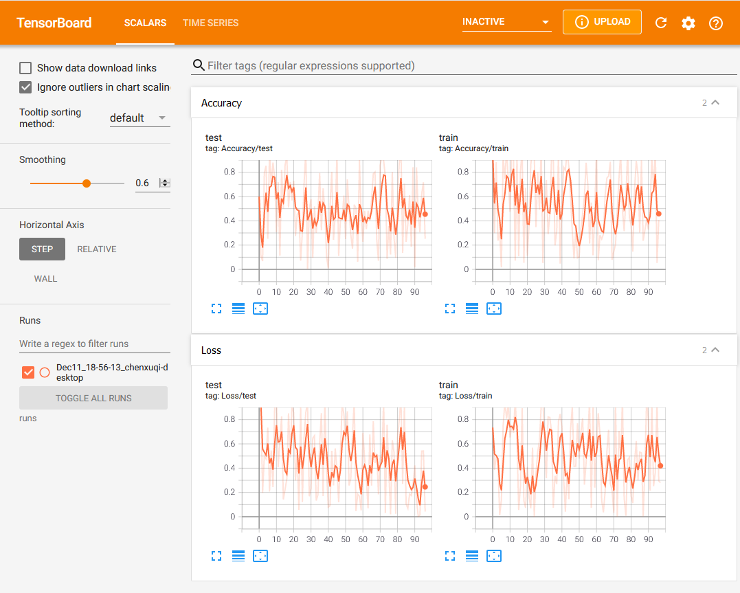This screenshot has width=740, height=593.
Task: Click the Loss/train chart plot area
Action: (x=570, y=468)
